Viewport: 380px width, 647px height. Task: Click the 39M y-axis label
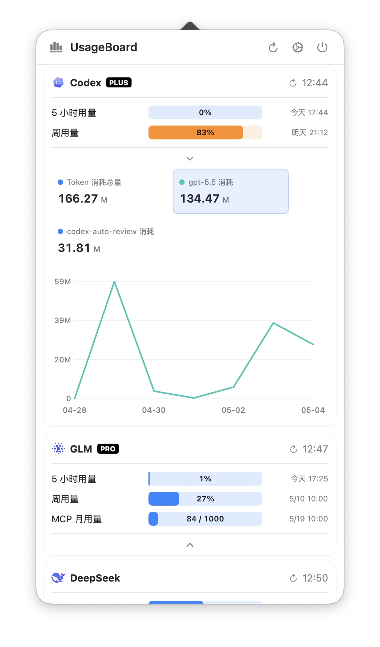tap(63, 320)
